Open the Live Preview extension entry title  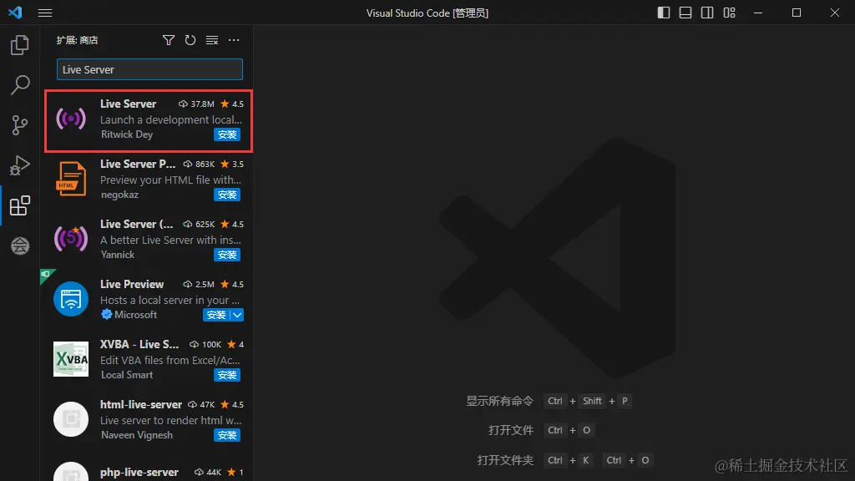(x=132, y=284)
